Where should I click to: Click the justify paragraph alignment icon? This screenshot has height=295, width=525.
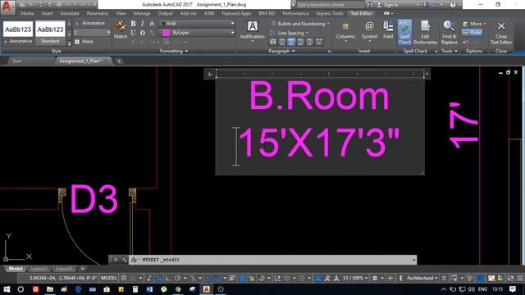coord(310,42)
